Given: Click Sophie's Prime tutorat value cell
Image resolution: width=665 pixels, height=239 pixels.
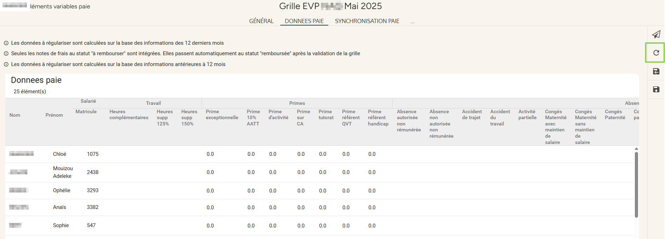Looking at the screenshot, I should pyautogui.click(x=323, y=226).
